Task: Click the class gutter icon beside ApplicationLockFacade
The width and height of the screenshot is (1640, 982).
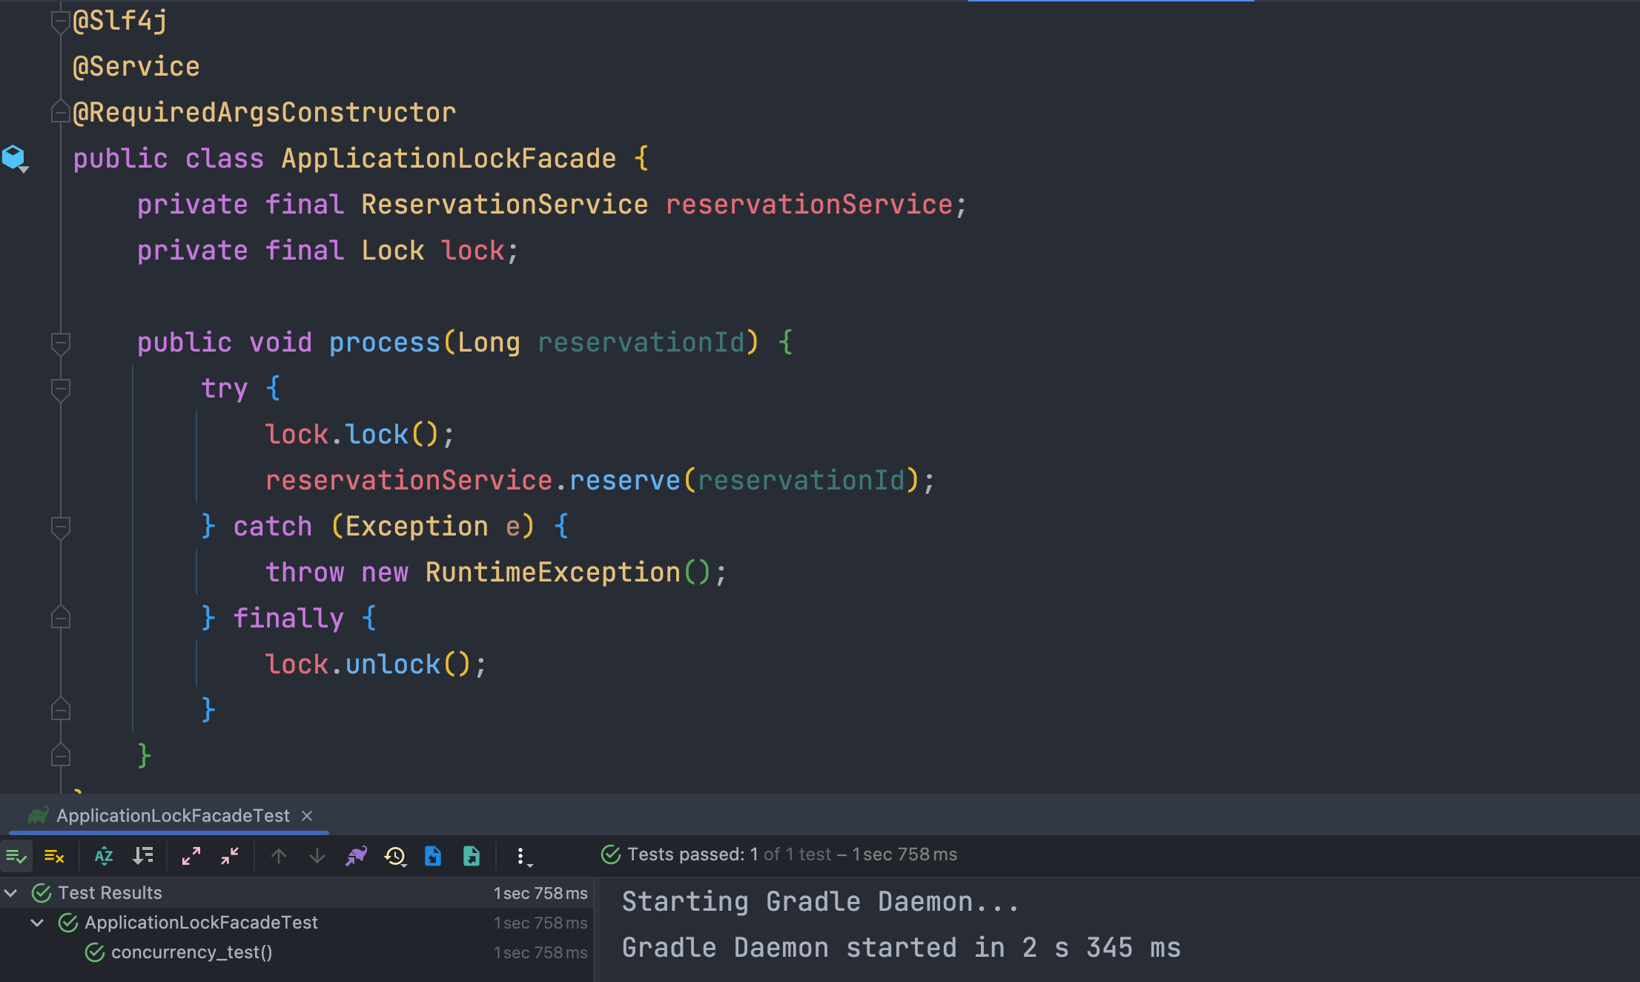Action: click(13, 157)
